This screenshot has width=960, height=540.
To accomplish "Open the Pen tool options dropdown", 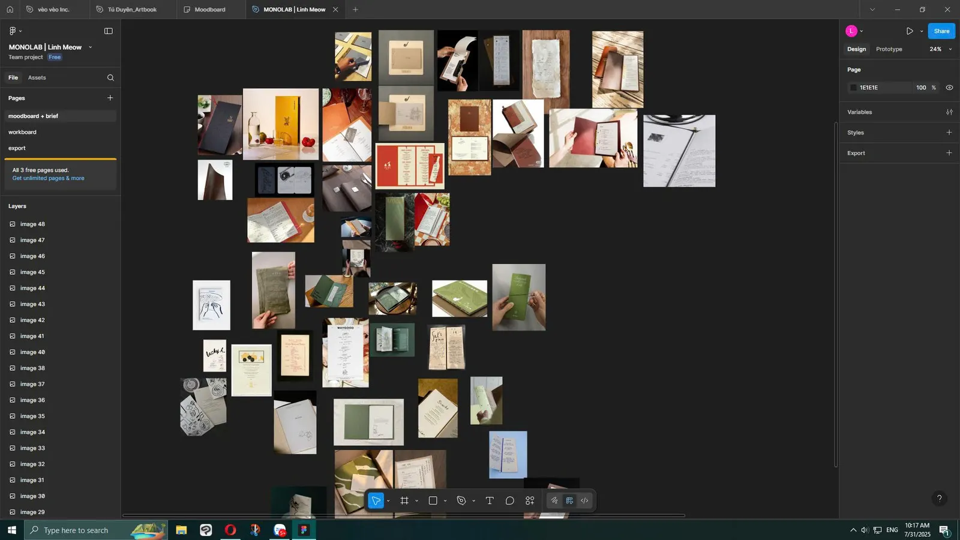I will click(x=473, y=501).
